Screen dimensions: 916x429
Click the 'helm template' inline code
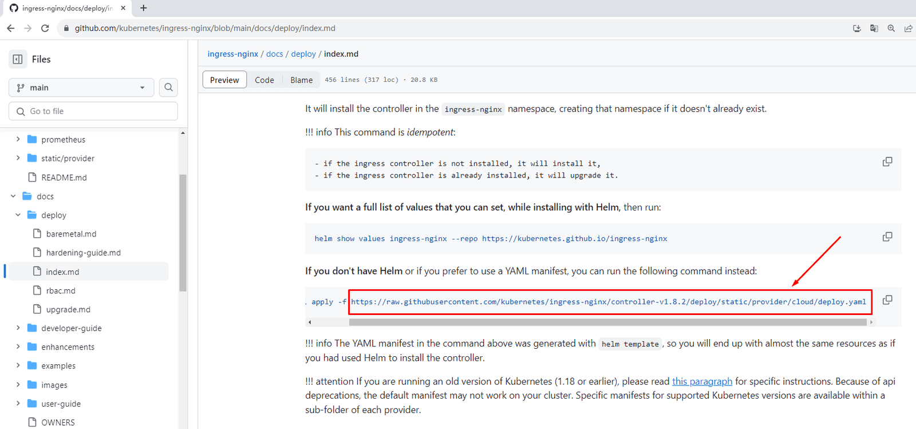click(x=630, y=344)
